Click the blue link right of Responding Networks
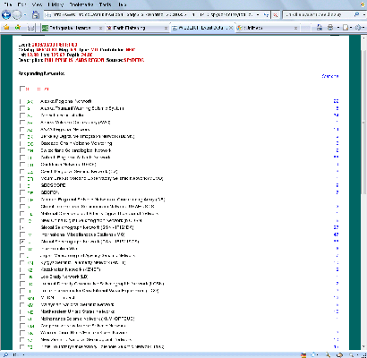The width and height of the screenshot is (367, 358). (330, 76)
